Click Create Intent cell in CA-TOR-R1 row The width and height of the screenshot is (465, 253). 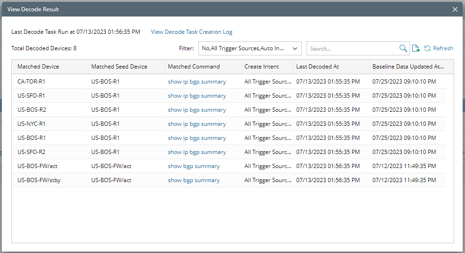(268, 82)
